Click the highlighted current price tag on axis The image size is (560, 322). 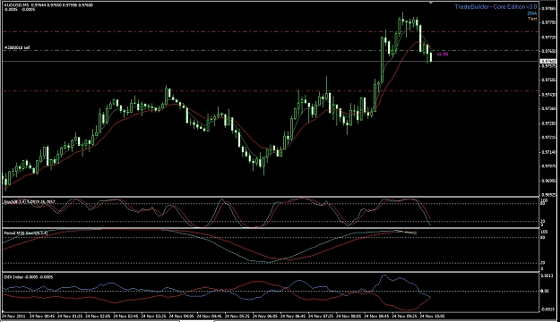[x=548, y=62]
